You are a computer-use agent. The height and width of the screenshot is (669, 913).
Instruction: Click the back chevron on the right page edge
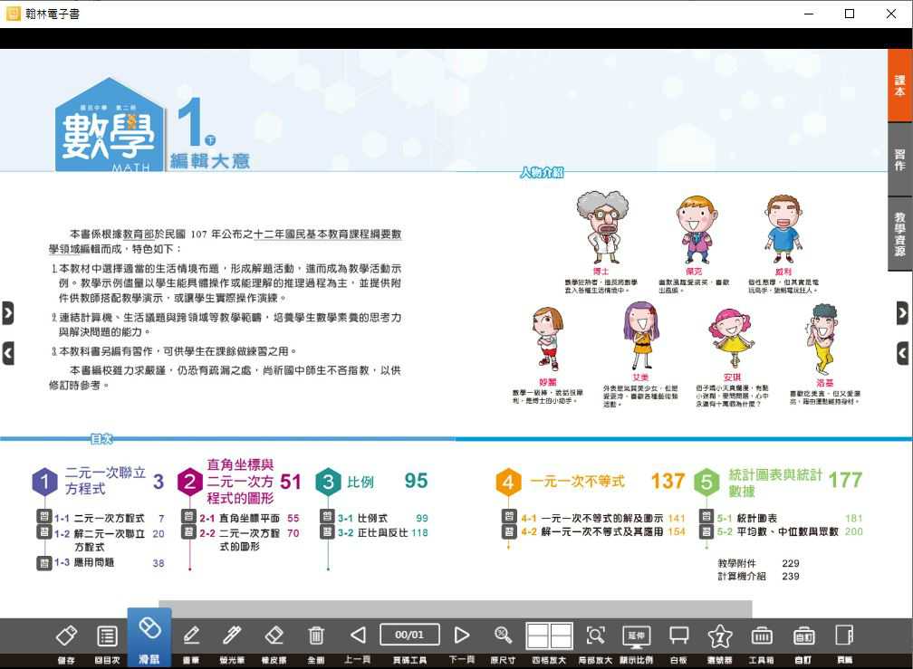pyautogui.click(x=902, y=353)
